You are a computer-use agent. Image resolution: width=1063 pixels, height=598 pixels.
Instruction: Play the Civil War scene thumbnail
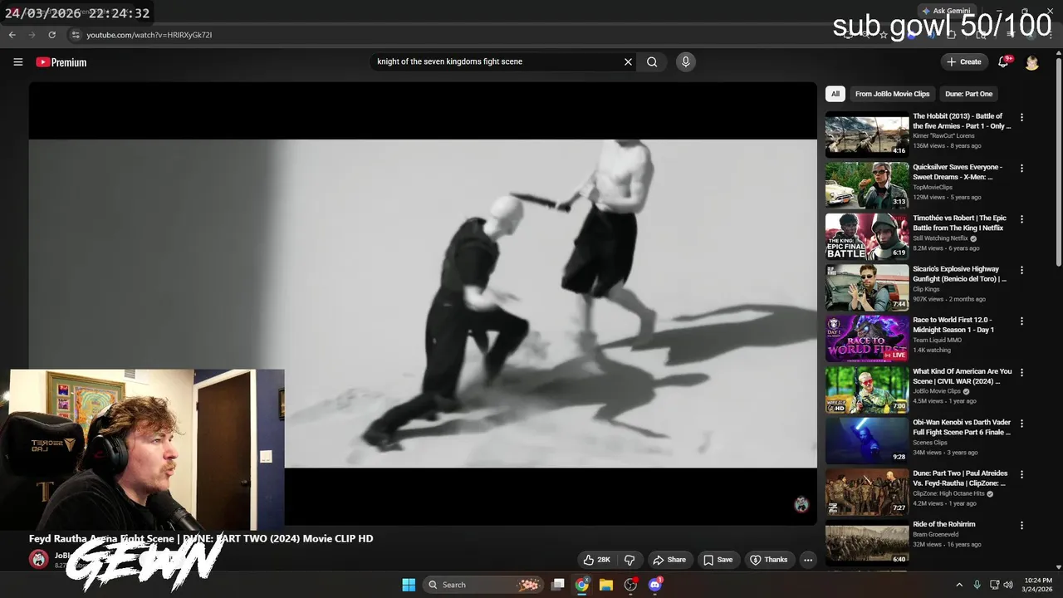click(867, 390)
